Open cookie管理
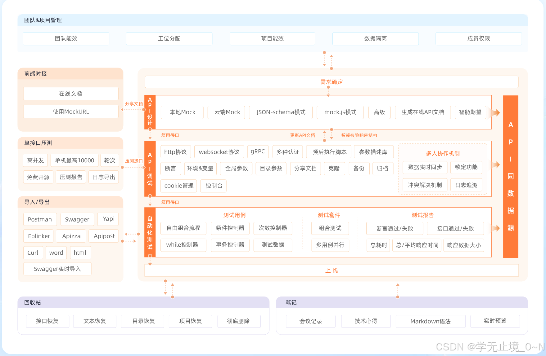Viewport: 546px width, 356px height. 178,186
